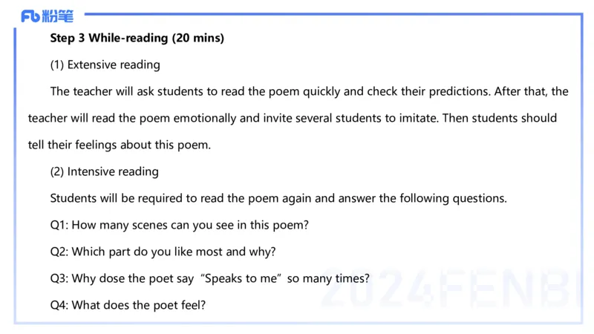Click the sentence "Students will be required to read"

(x=278, y=198)
